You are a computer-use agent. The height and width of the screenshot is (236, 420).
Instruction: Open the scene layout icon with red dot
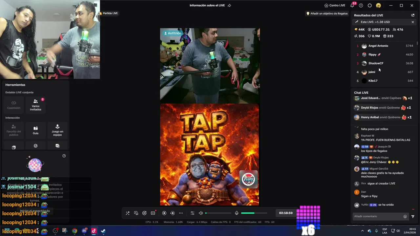[x=153, y=213]
